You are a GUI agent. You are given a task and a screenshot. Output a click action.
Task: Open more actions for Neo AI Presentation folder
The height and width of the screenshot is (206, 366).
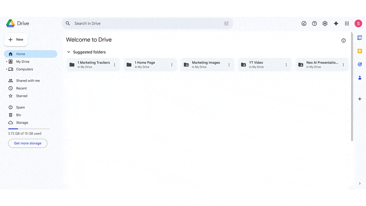(343, 65)
